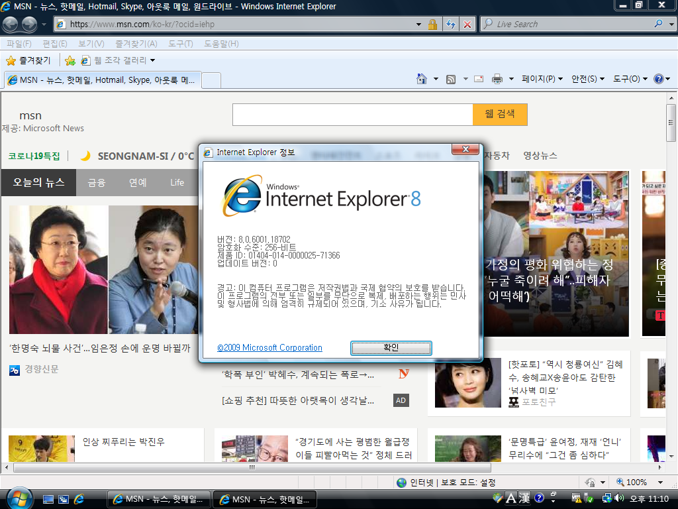Click the horizontal scrollbar thumb
This screenshot has height=509, width=678.
pyautogui.click(x=252, y=467)
